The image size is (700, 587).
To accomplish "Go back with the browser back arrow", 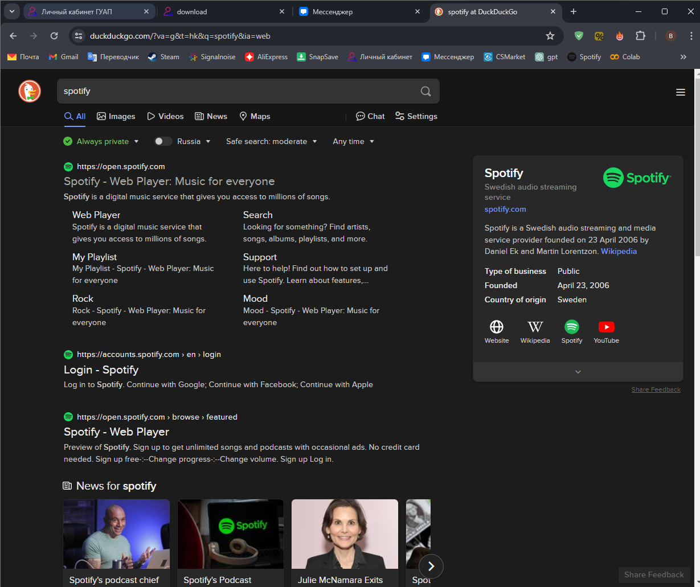I will click(x=13, y=36).
